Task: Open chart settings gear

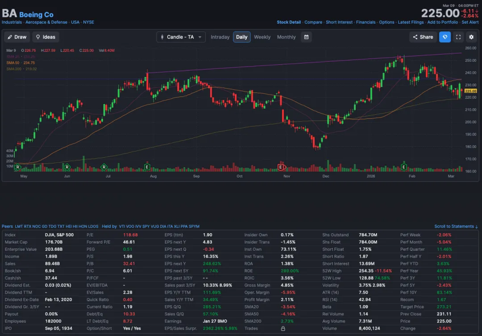Action: (471, 37)
